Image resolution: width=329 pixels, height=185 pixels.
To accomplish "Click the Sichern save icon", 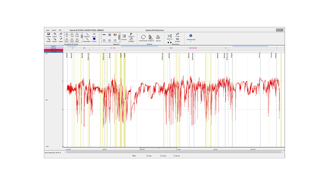I will 48,34.
